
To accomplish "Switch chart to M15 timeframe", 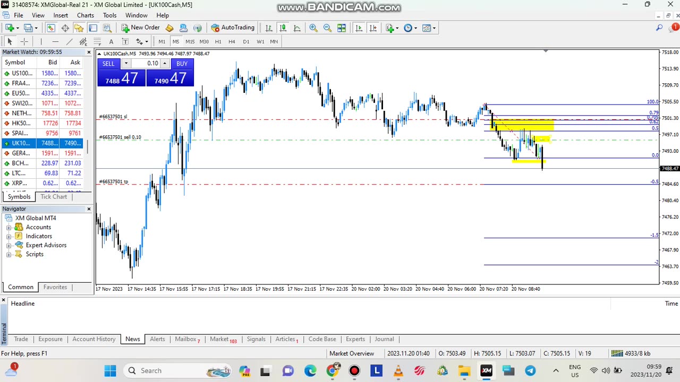I will click(190, 41).
